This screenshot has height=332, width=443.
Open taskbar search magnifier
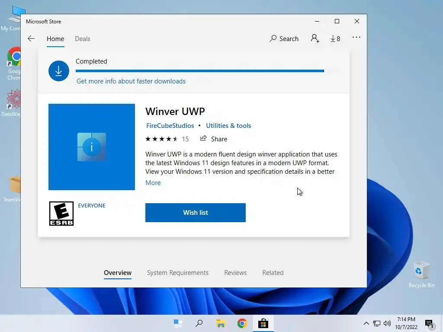pyautogui.click(x=199, y=323)
